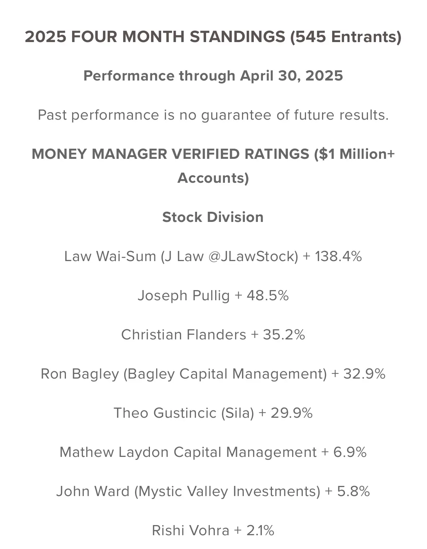
Task: Click the Money Manager Verified Ratings heading
Action: pyautogui.click(x=213, y=166)
